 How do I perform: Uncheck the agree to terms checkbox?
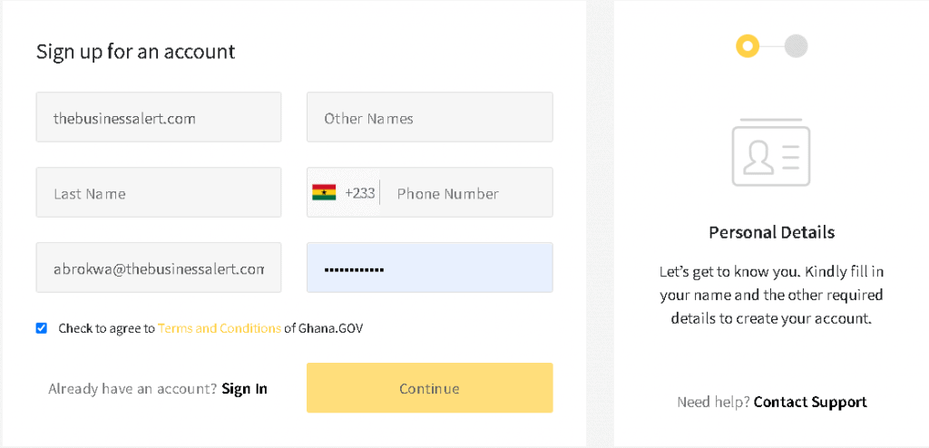pos(42,328)
